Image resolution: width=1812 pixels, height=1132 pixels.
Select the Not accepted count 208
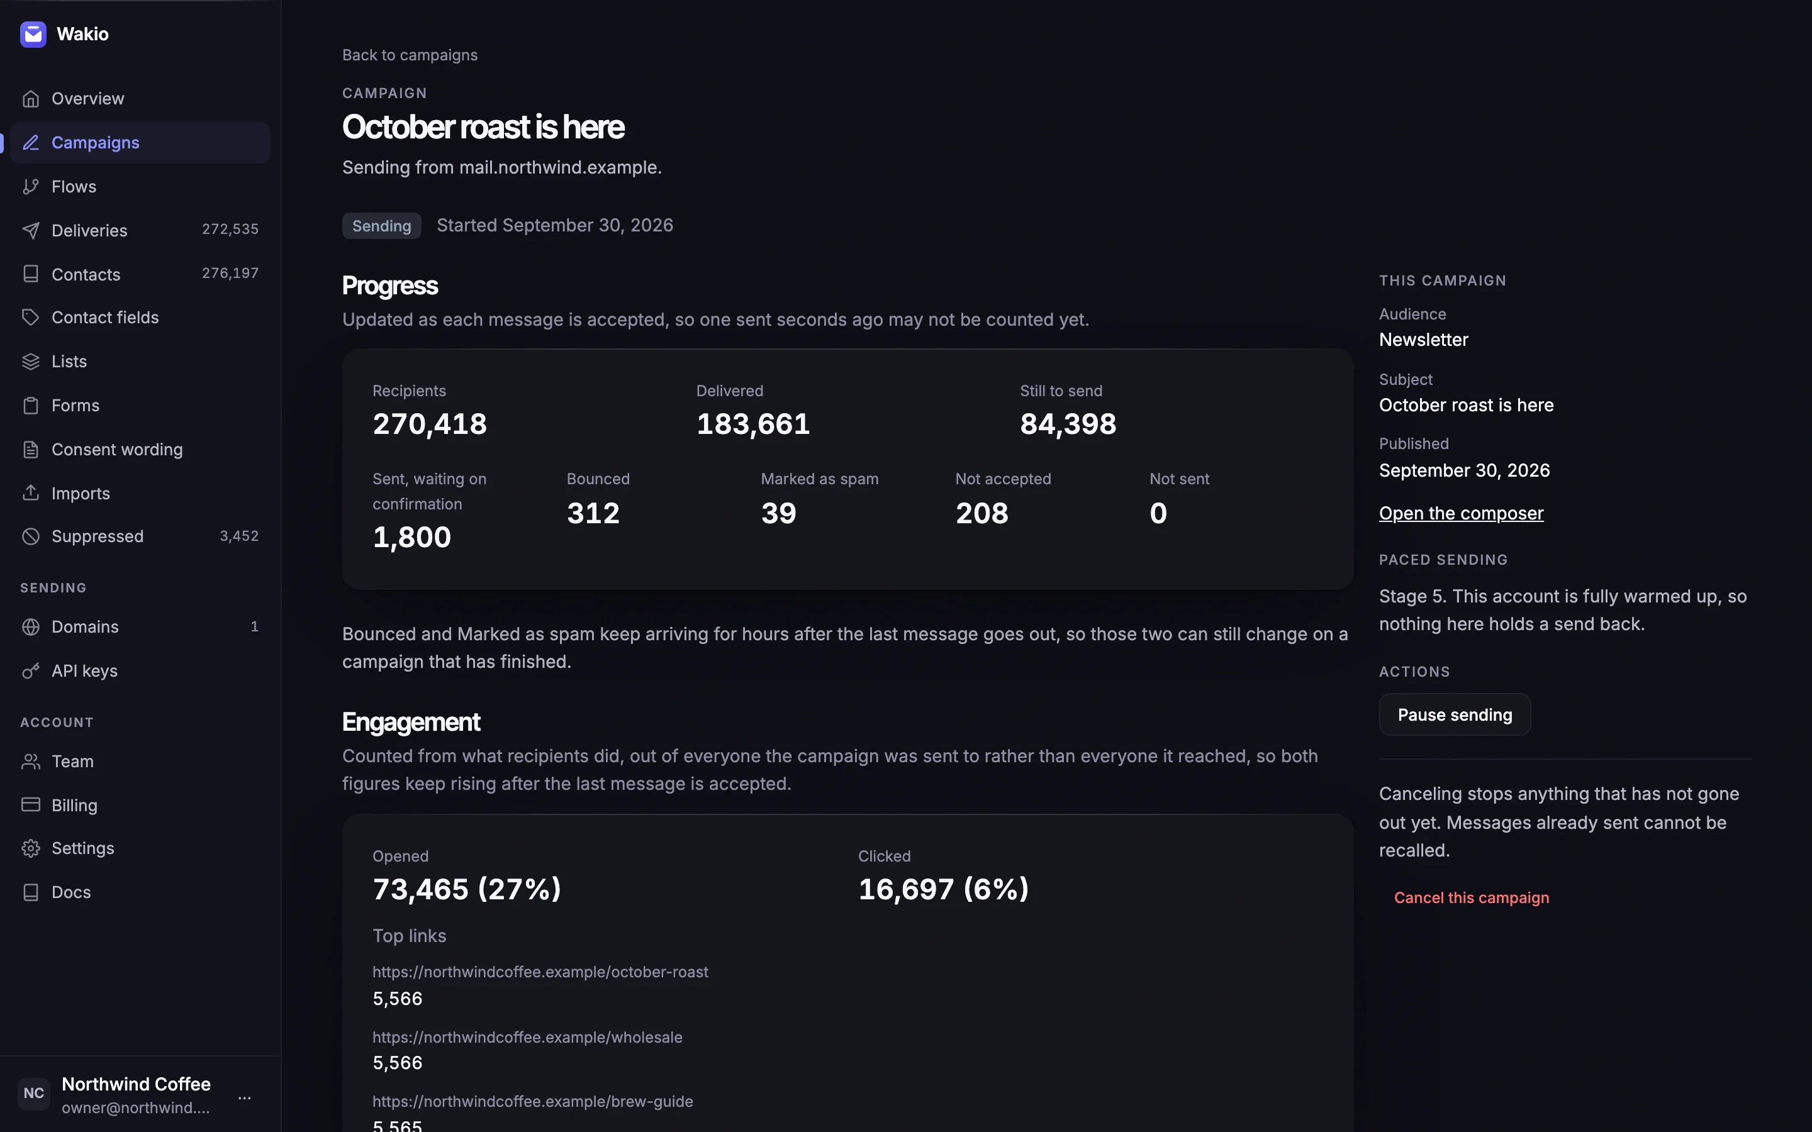(981, 514)
